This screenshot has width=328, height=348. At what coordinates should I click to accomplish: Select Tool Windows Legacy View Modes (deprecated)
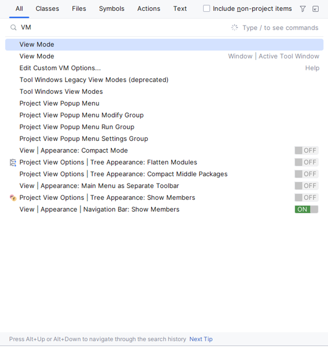tap(164, 80)
